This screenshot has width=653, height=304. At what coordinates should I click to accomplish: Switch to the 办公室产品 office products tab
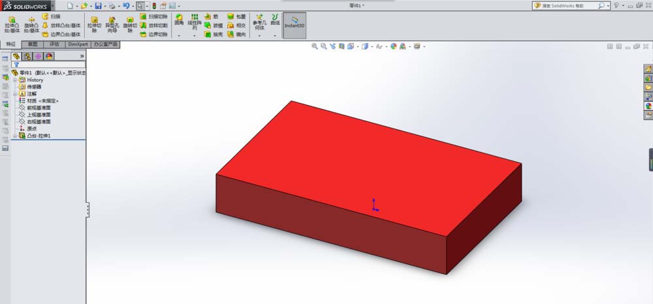(106, 44)
